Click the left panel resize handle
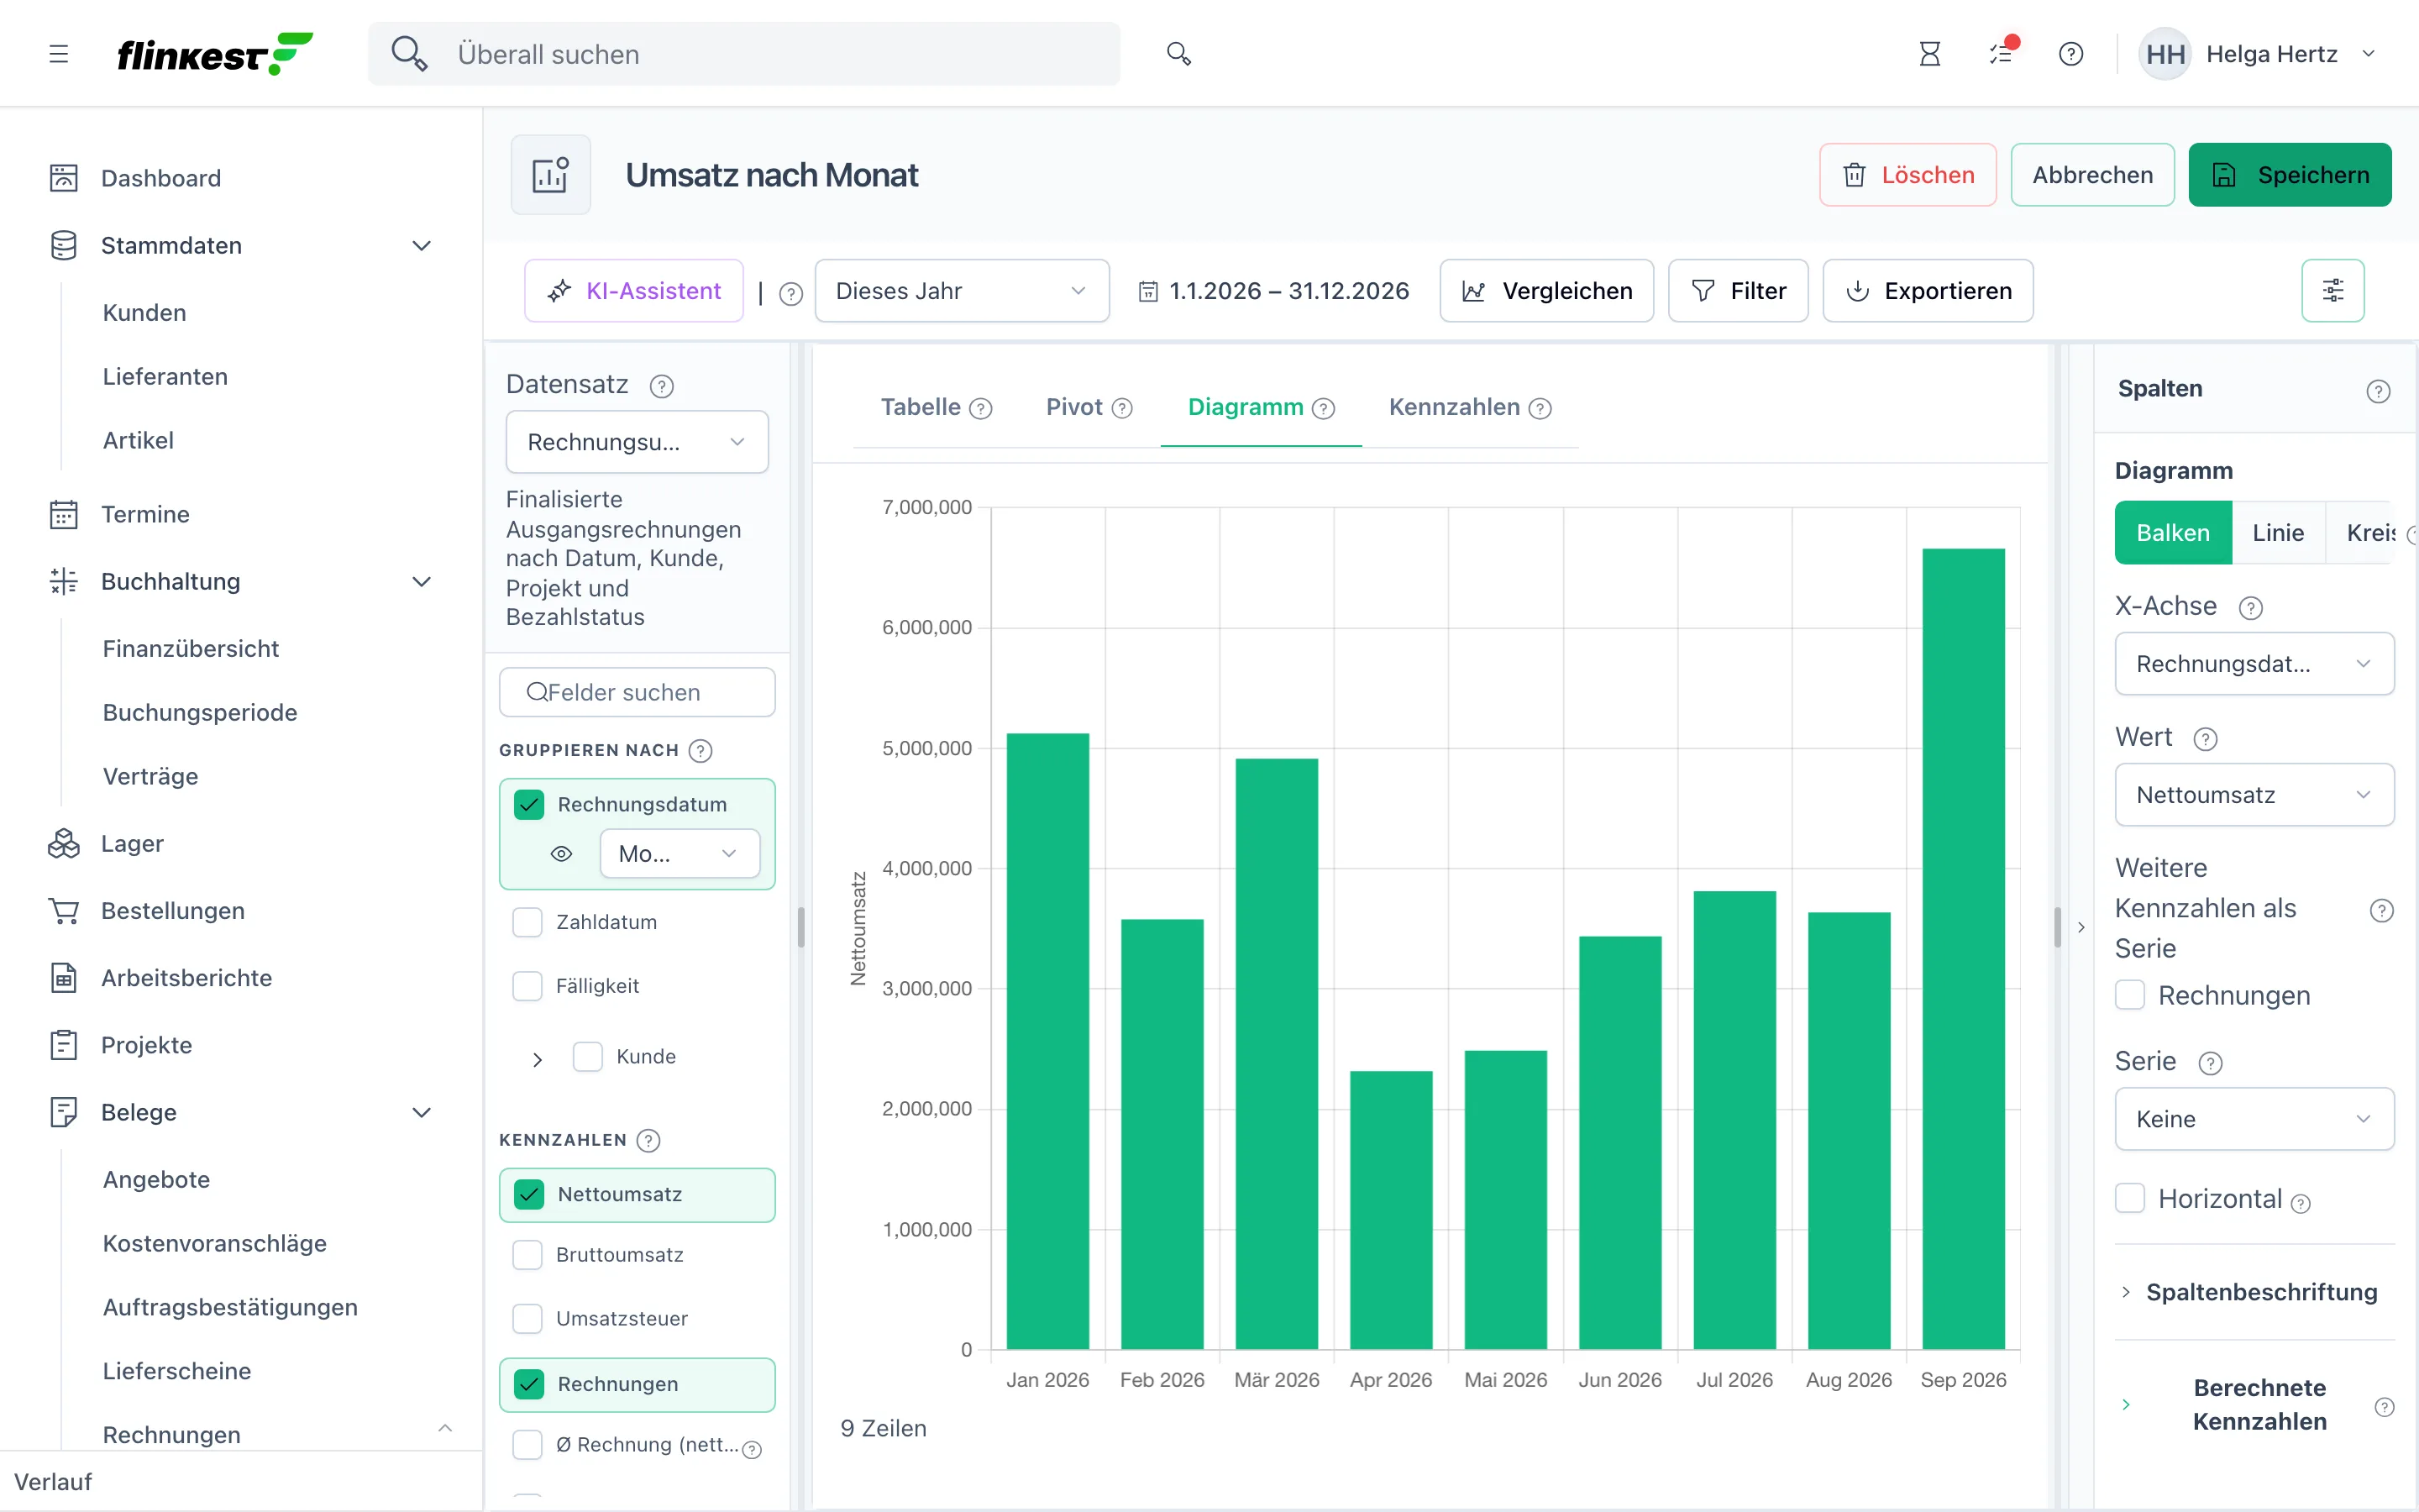 (x=800, y=927)
